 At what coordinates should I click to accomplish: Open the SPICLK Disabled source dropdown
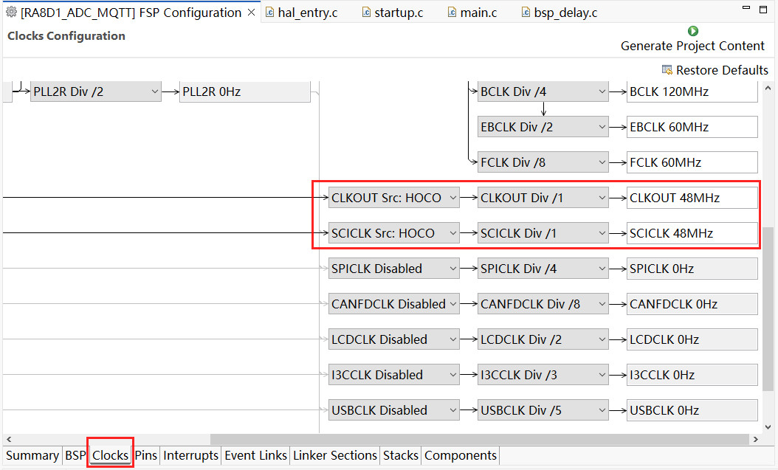pos(394,269)
